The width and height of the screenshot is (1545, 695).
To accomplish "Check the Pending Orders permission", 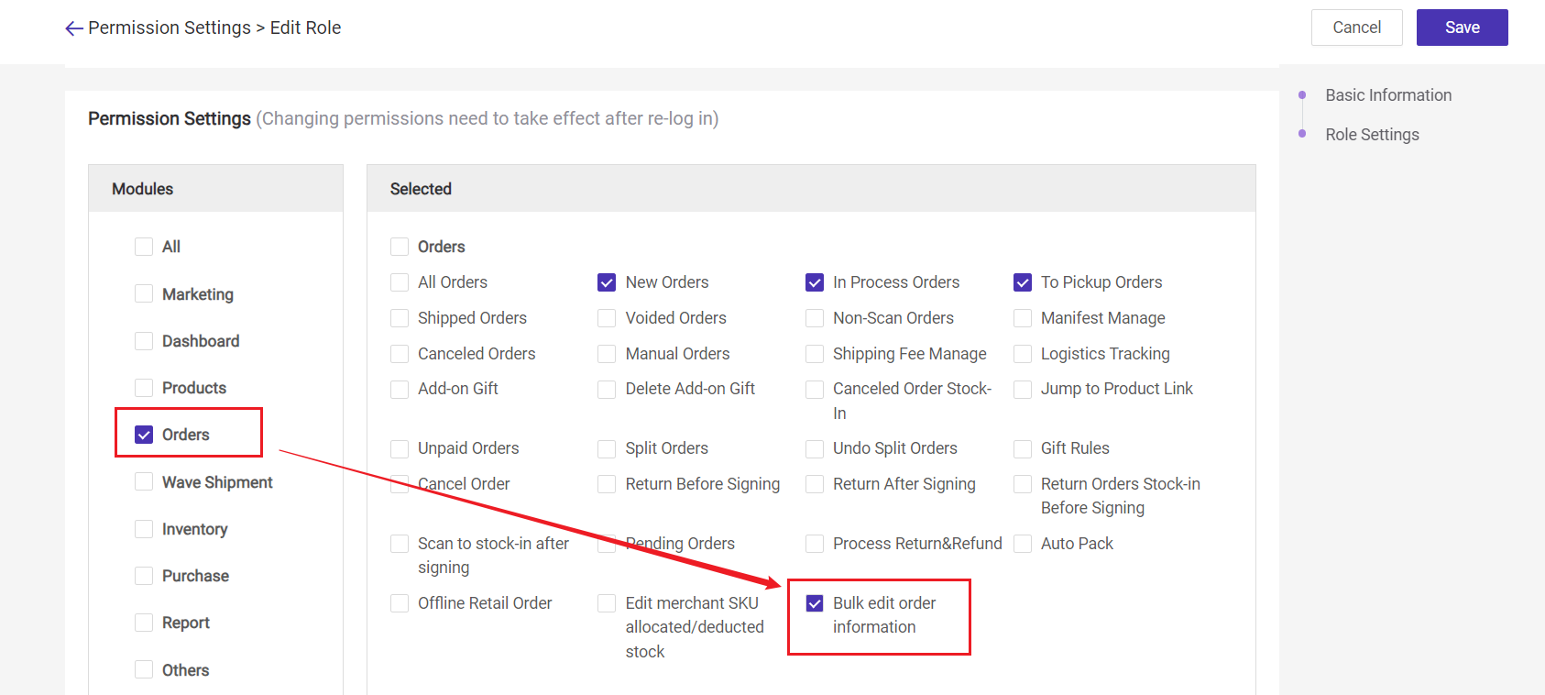I will (607, 544).
